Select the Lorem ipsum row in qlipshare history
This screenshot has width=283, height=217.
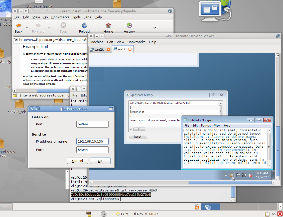point(155,120)
